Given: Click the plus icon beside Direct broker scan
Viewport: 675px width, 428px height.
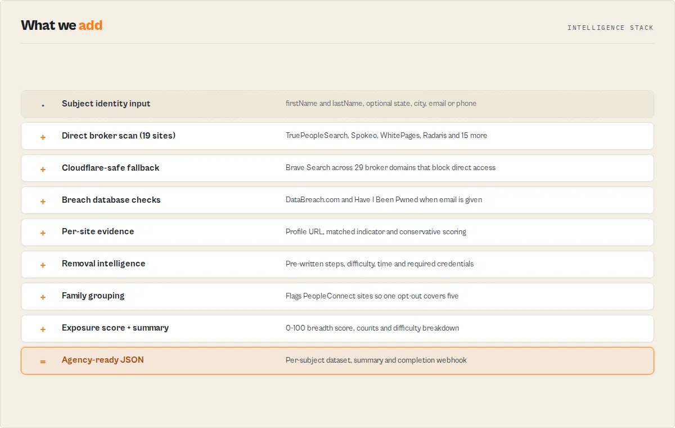Looking at the screenshot, I should tap(43, 137).
